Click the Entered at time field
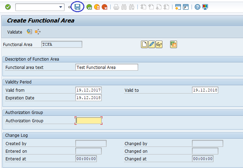Viewport: 243px width, 168px height. pyautogui.click(x=86, y=159)
